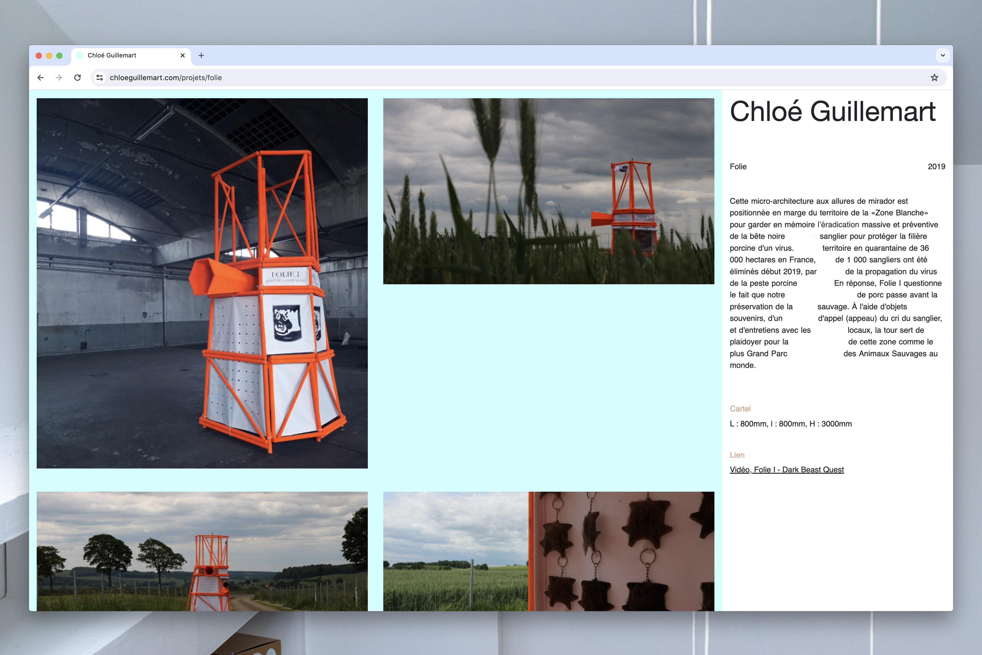This screenshot has height=655, width=982.
Task: Close the Chloé Guillemart tab
Action: coord(182,56)
